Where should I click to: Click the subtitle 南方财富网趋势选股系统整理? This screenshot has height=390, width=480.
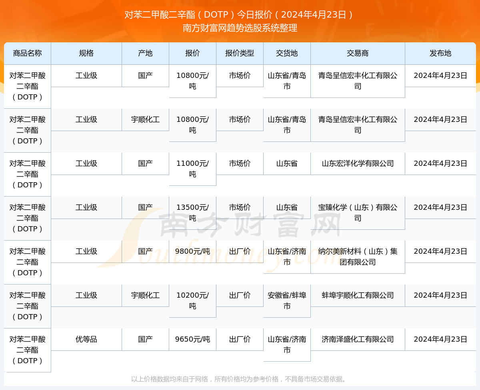240,28
